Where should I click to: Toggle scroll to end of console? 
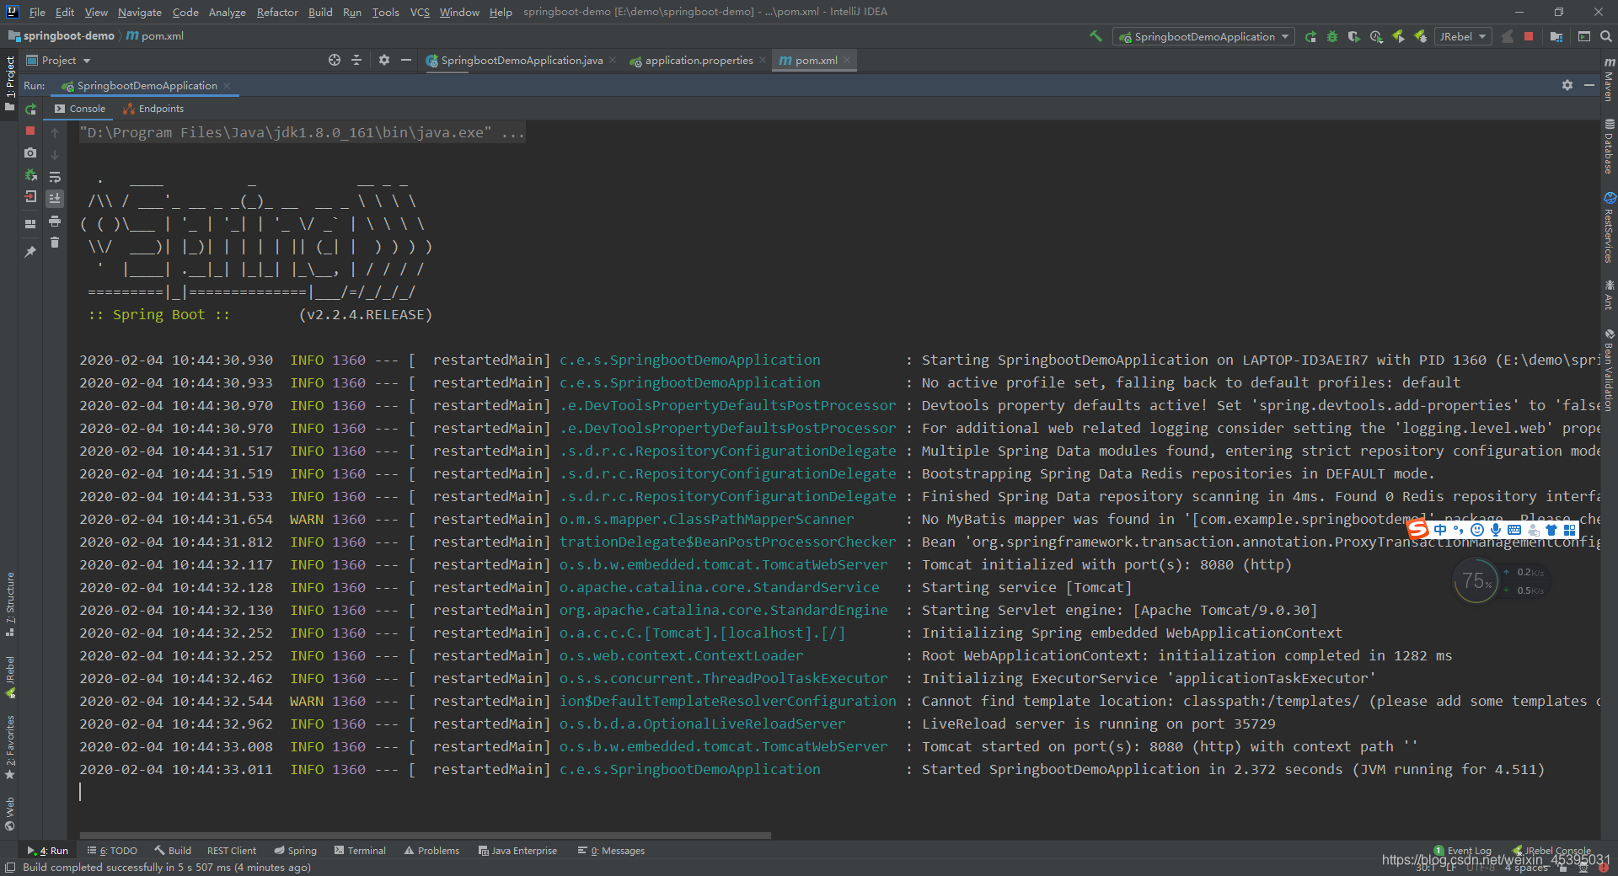55,199
